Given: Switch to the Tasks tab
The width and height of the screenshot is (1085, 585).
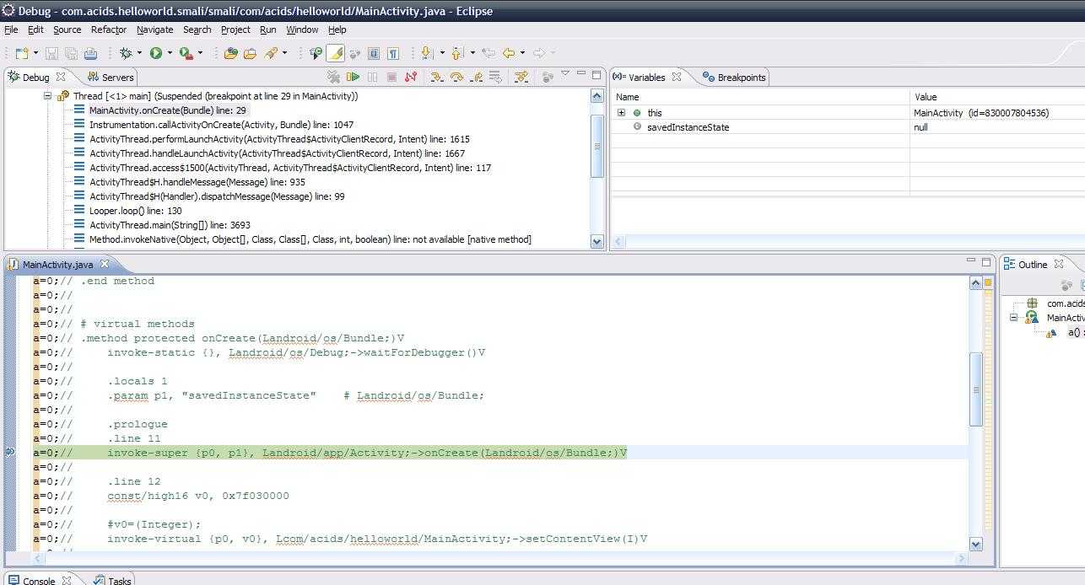Looking at the screenshot, I should coord(112,581).
